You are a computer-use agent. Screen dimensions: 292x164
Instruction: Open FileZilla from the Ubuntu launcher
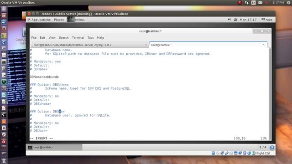(x=4, y=141)
